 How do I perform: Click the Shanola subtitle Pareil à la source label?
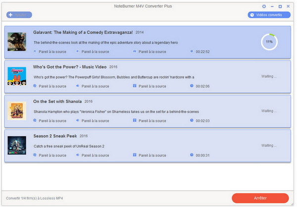152,121
